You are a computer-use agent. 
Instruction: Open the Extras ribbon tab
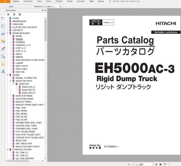[101, 2]
